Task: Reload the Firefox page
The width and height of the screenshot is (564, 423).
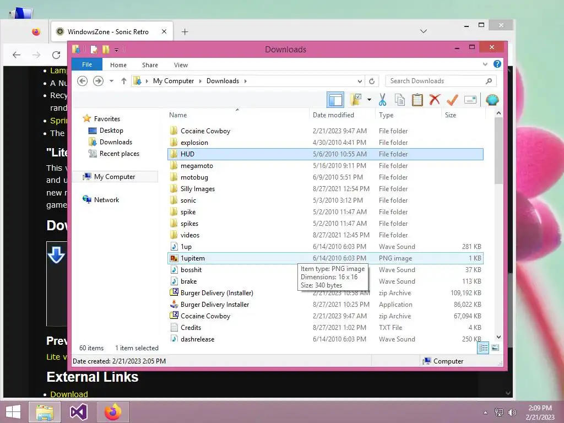Action: click(x=56, y=55)
